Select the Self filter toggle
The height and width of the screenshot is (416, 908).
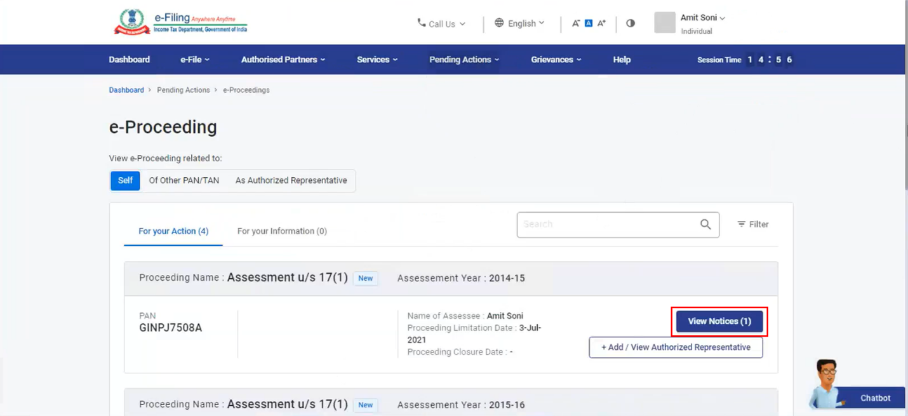point(124,180)
